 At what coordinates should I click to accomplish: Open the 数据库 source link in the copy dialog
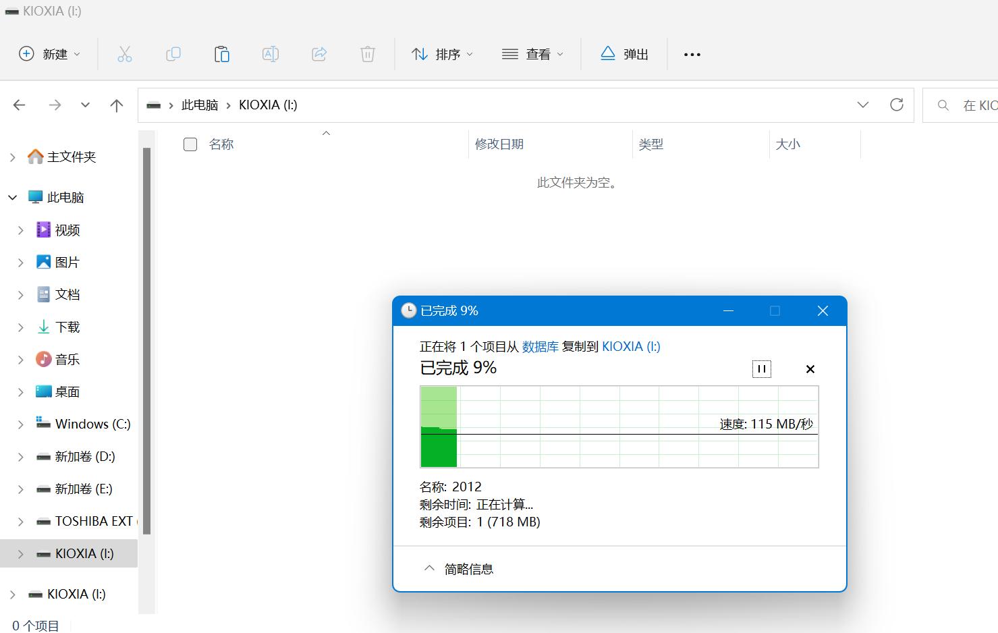pos(540,346)
